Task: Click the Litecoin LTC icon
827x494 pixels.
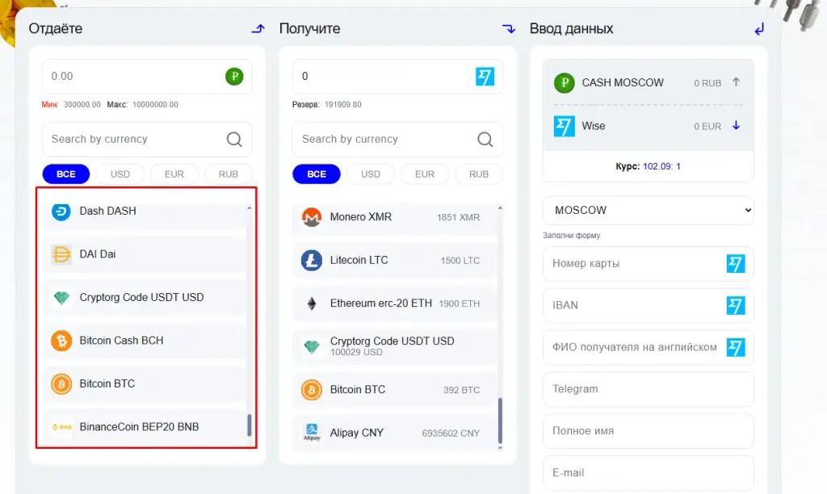Action: [x=312, y=261]
